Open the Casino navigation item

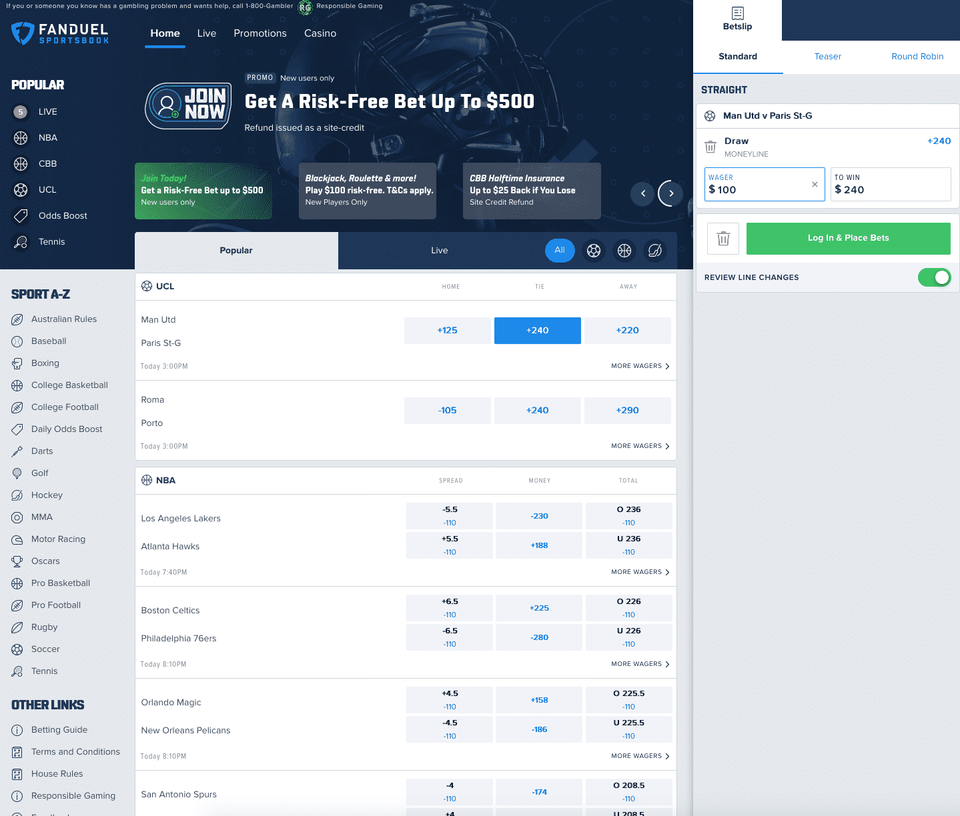click(320, 33)
